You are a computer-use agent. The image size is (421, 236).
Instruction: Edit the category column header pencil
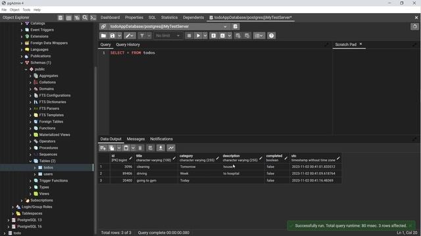218,158
